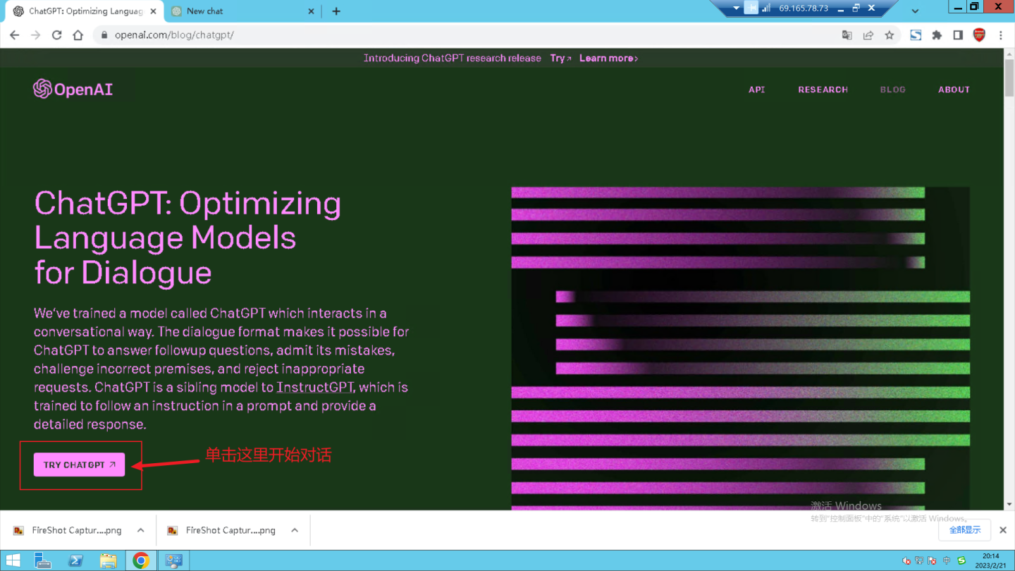Open the Arsenal crest profile avatar
1015x571 pixels.
pos(979,35)
